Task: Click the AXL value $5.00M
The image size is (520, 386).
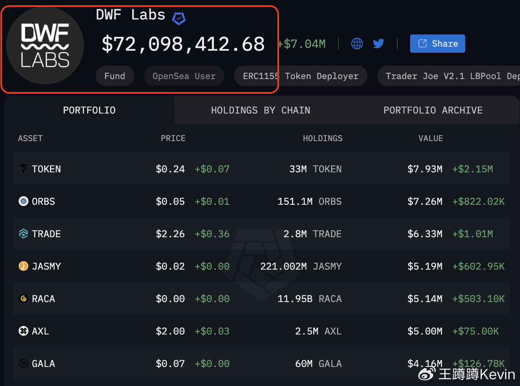Action: pos(425,331)
